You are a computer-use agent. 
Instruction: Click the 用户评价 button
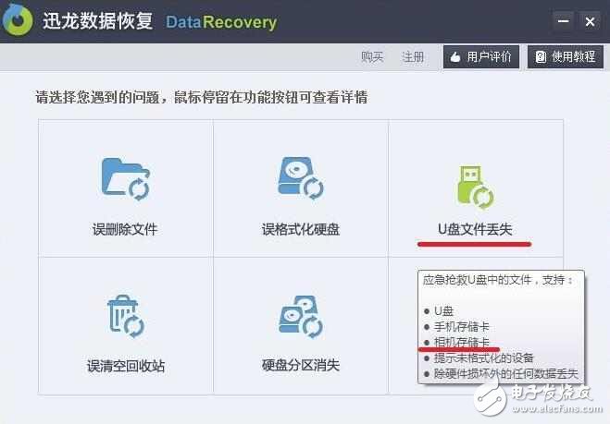[481, 56]
